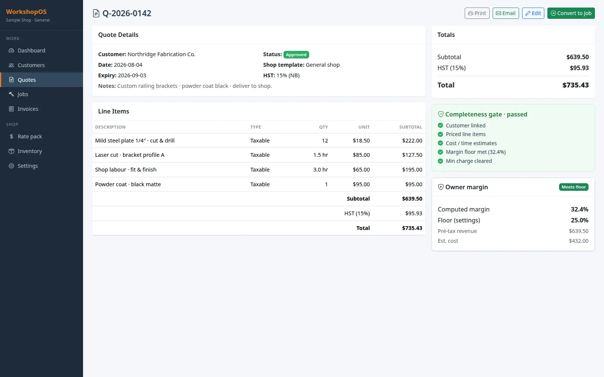Screen dimensions: 604x377
Task: Click the $195.00 subtotal cell
Action: click(412, 170)
